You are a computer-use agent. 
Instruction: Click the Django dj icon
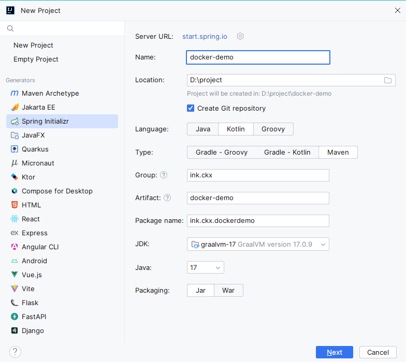click(15, 330)
